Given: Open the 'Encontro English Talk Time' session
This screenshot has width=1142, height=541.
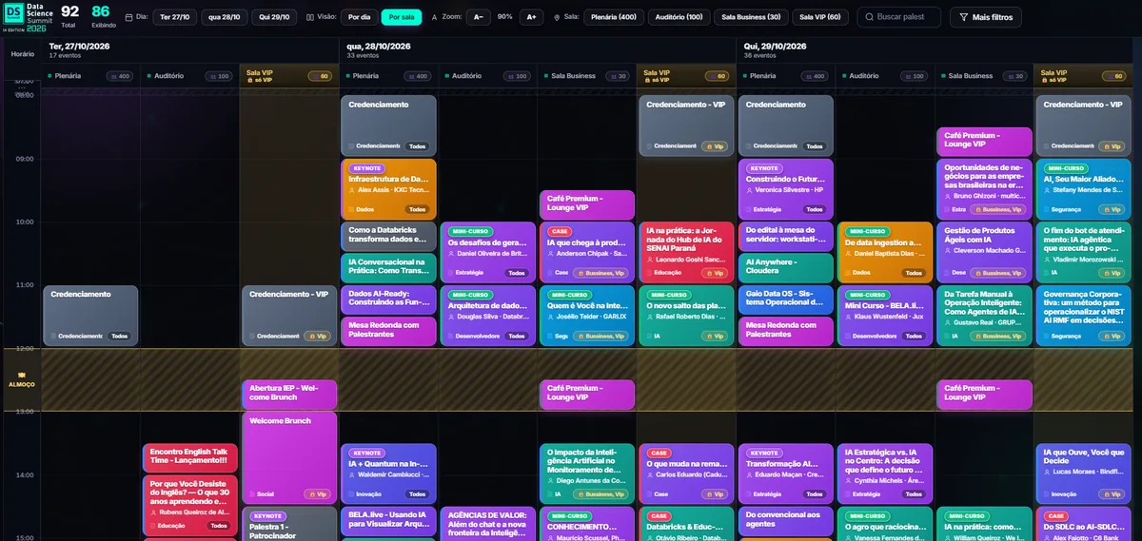Looking at the screenshot, I should pyautogui.click(x=190, y=458).
